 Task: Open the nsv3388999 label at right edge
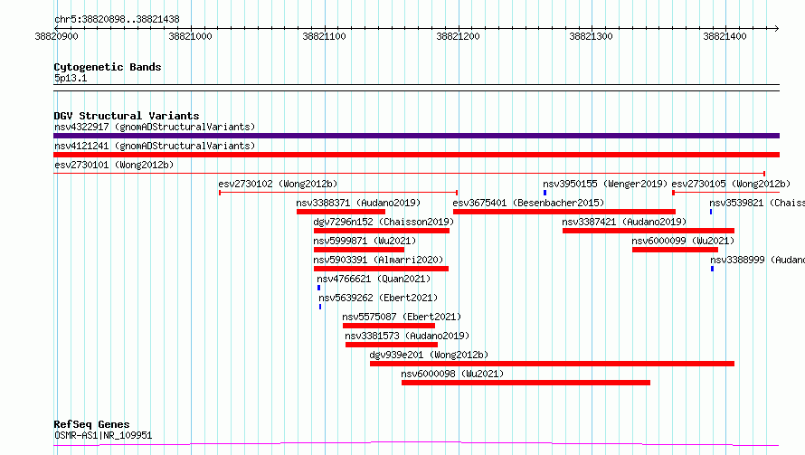758,260
